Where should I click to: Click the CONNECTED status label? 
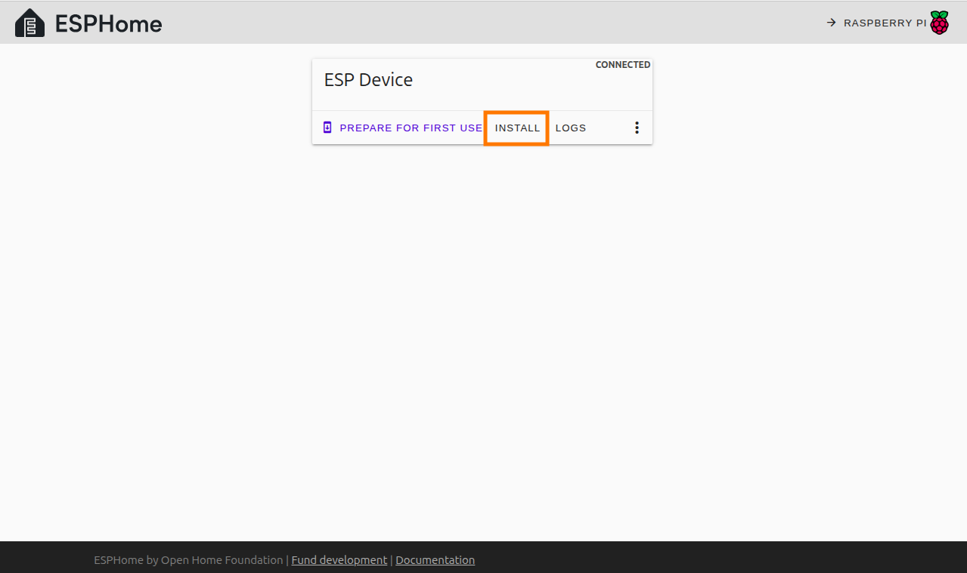pyautogui.click(x=622, y=64)
